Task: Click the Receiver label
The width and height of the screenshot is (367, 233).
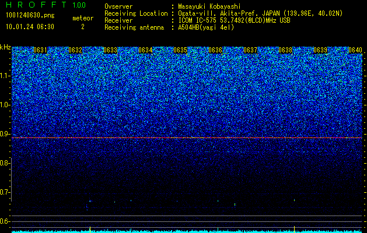Action: coord(118,20)
